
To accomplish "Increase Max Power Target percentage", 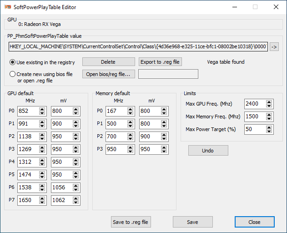I will coord(270,127).
